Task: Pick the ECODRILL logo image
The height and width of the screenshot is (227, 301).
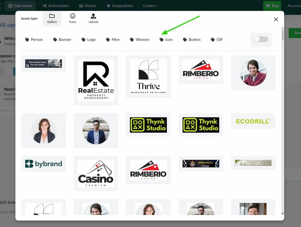Action: point(253,121)
